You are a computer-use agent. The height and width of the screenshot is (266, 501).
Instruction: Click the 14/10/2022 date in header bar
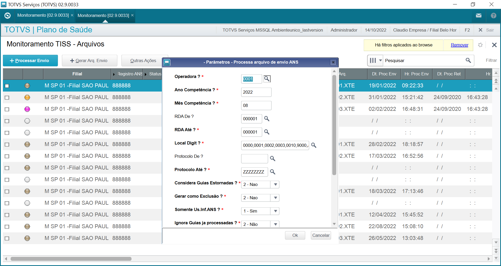pyautogui.click(x=375, y=30)
